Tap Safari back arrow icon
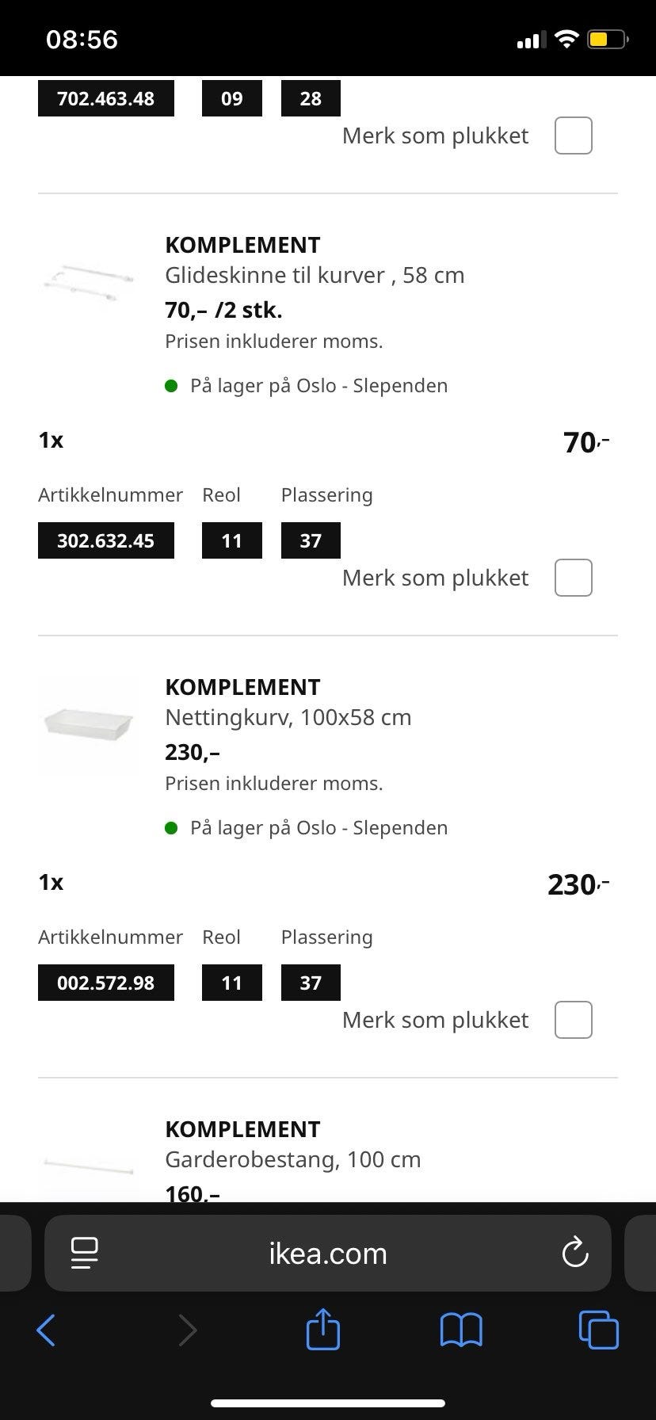 [47, 1330]
